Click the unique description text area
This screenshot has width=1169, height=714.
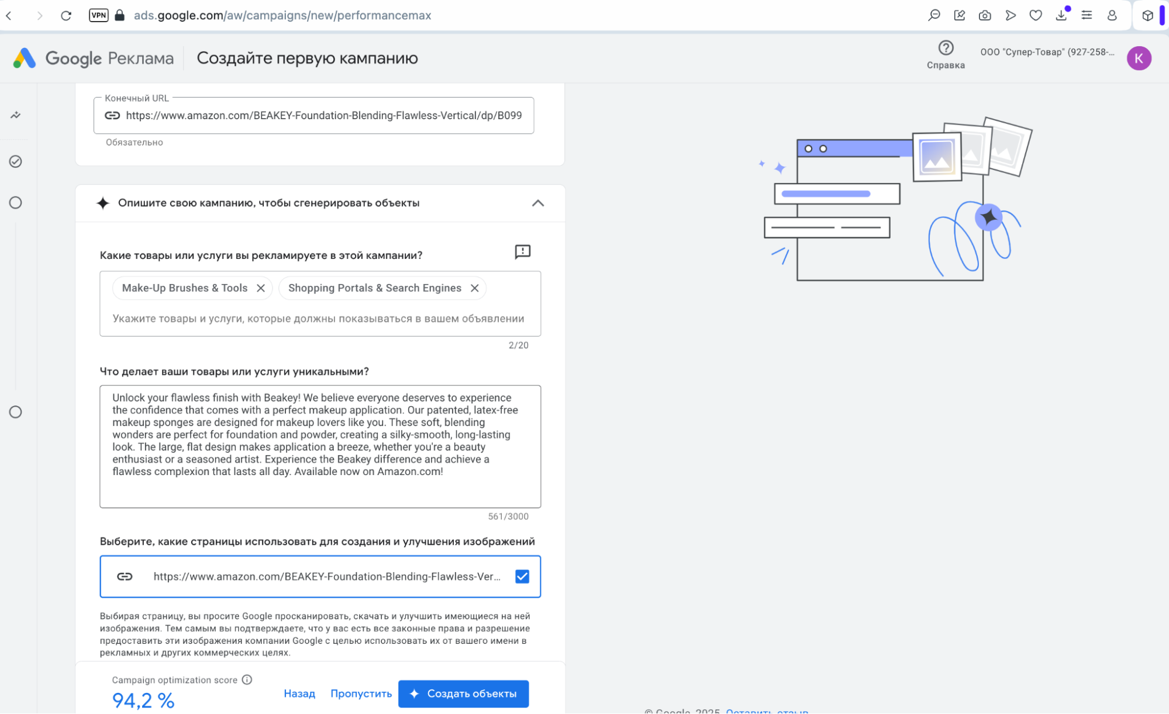pyautogui.click(x=320, y=446)
